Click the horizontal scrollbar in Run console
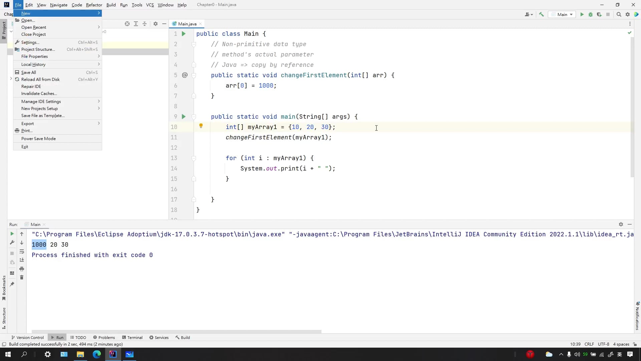 click(x=176, y=332)
